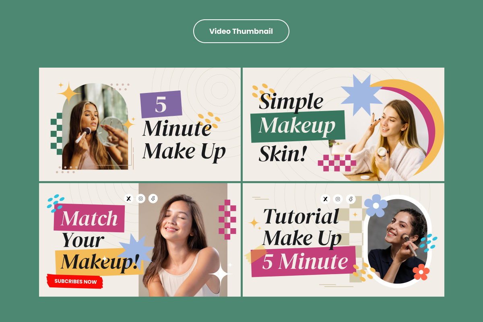Click the blue flower icon above the oval photo
This screenshot has width=483, height=322.
376,206
